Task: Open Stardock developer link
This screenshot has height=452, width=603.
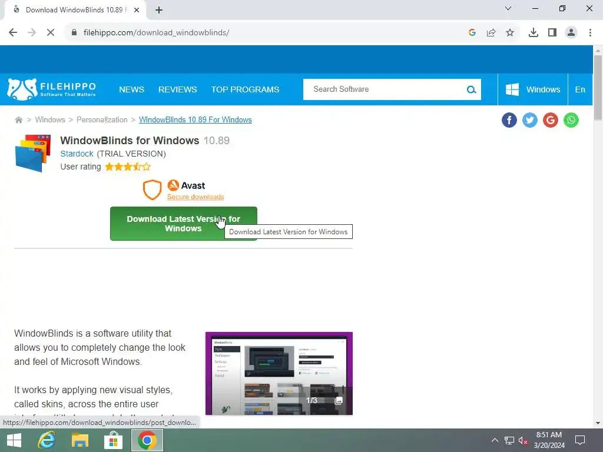Action: [77, 154]
